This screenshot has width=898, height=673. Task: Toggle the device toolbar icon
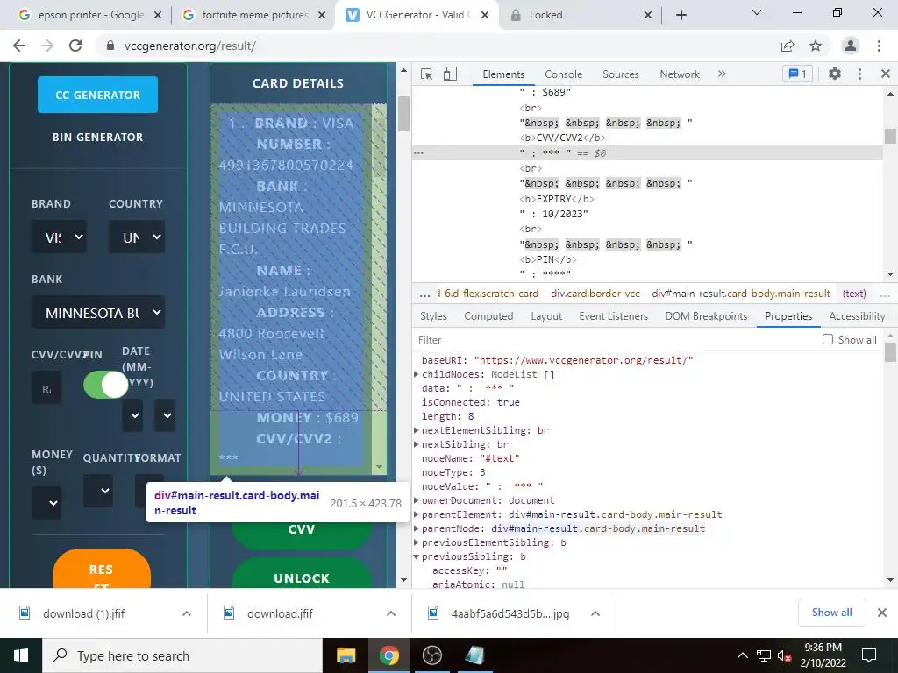click(450, 74)
